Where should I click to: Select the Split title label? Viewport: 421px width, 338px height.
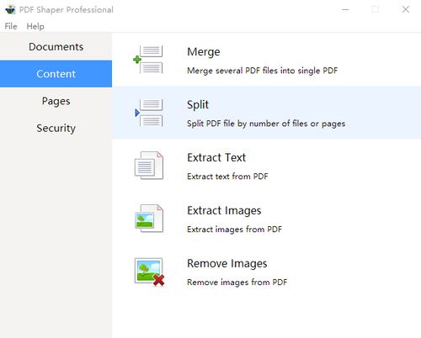click(x=198, y=105)
